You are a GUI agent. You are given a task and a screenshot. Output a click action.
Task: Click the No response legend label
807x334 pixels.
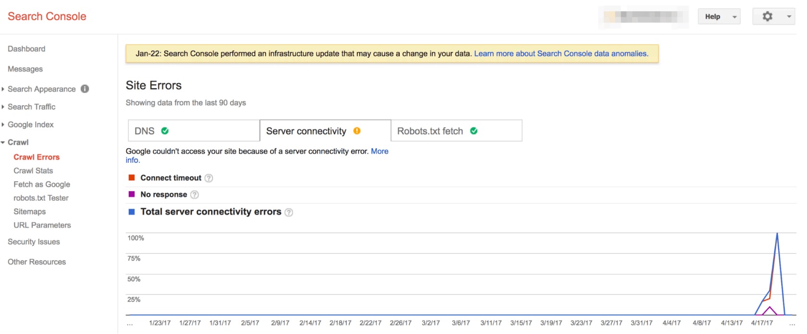(x=164, y=194)
